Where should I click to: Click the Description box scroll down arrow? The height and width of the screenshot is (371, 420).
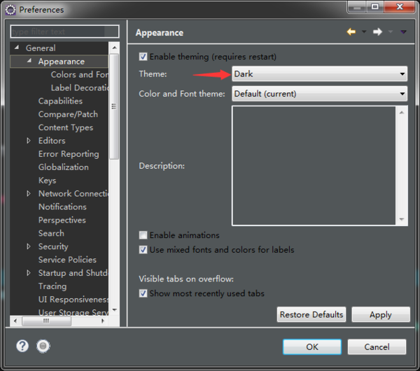pos(402,219)
